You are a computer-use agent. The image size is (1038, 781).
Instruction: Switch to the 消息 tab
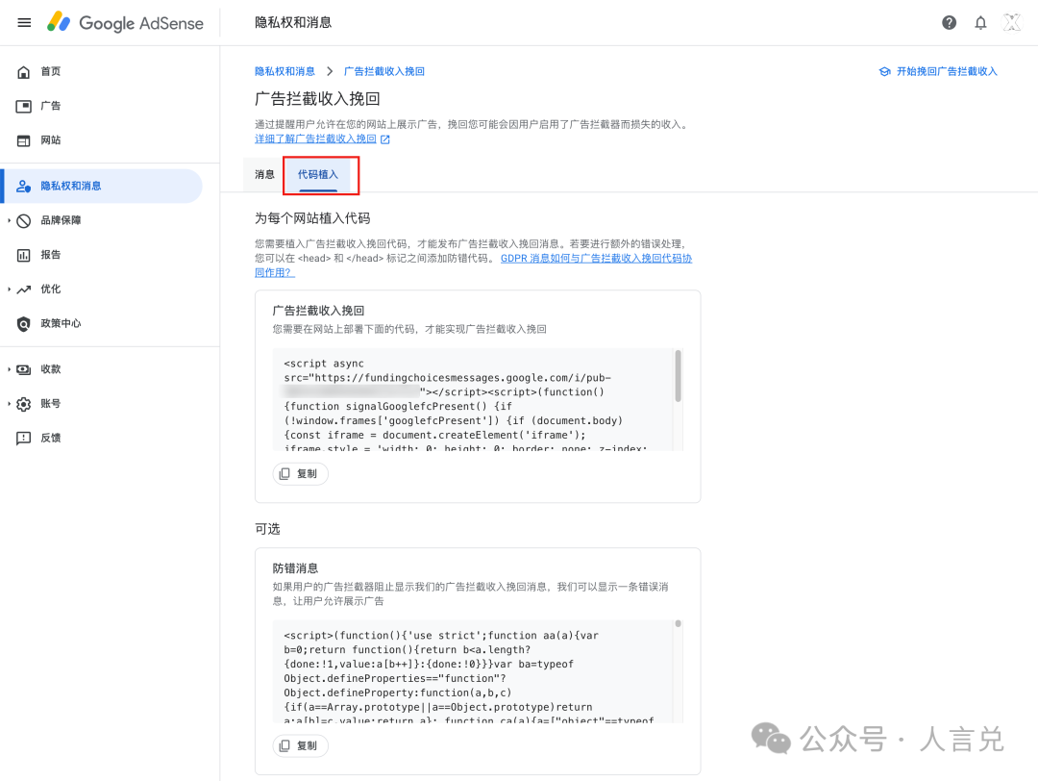coord(265,175)
